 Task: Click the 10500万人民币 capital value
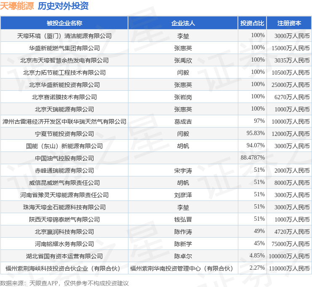[291, 73]
